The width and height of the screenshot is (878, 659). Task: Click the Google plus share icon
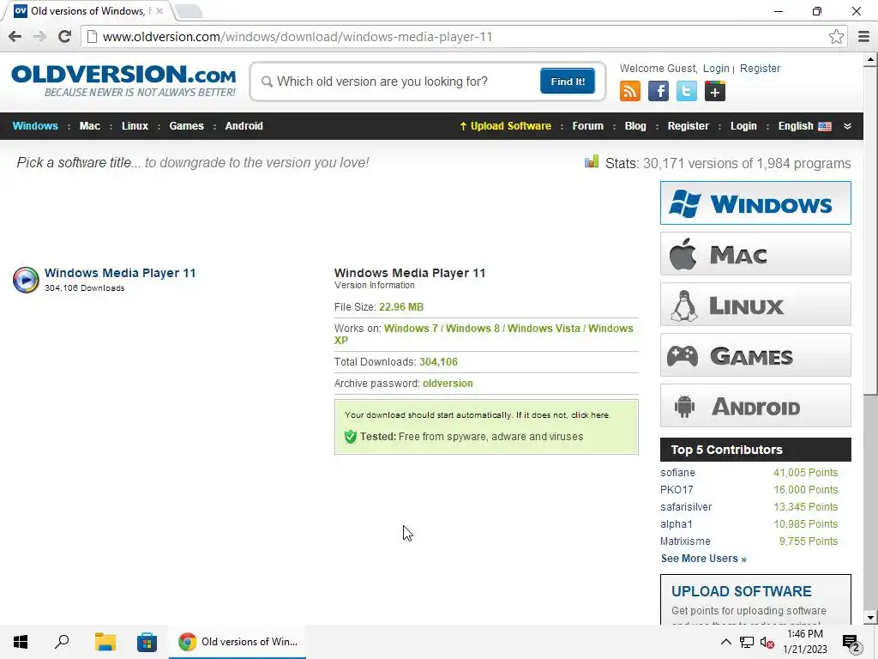[x=714, y=91]
